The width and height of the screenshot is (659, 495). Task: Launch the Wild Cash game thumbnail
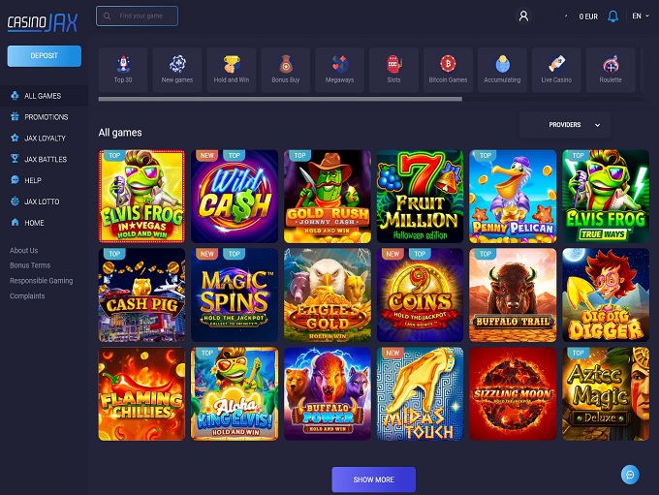[x=235, y=197]
